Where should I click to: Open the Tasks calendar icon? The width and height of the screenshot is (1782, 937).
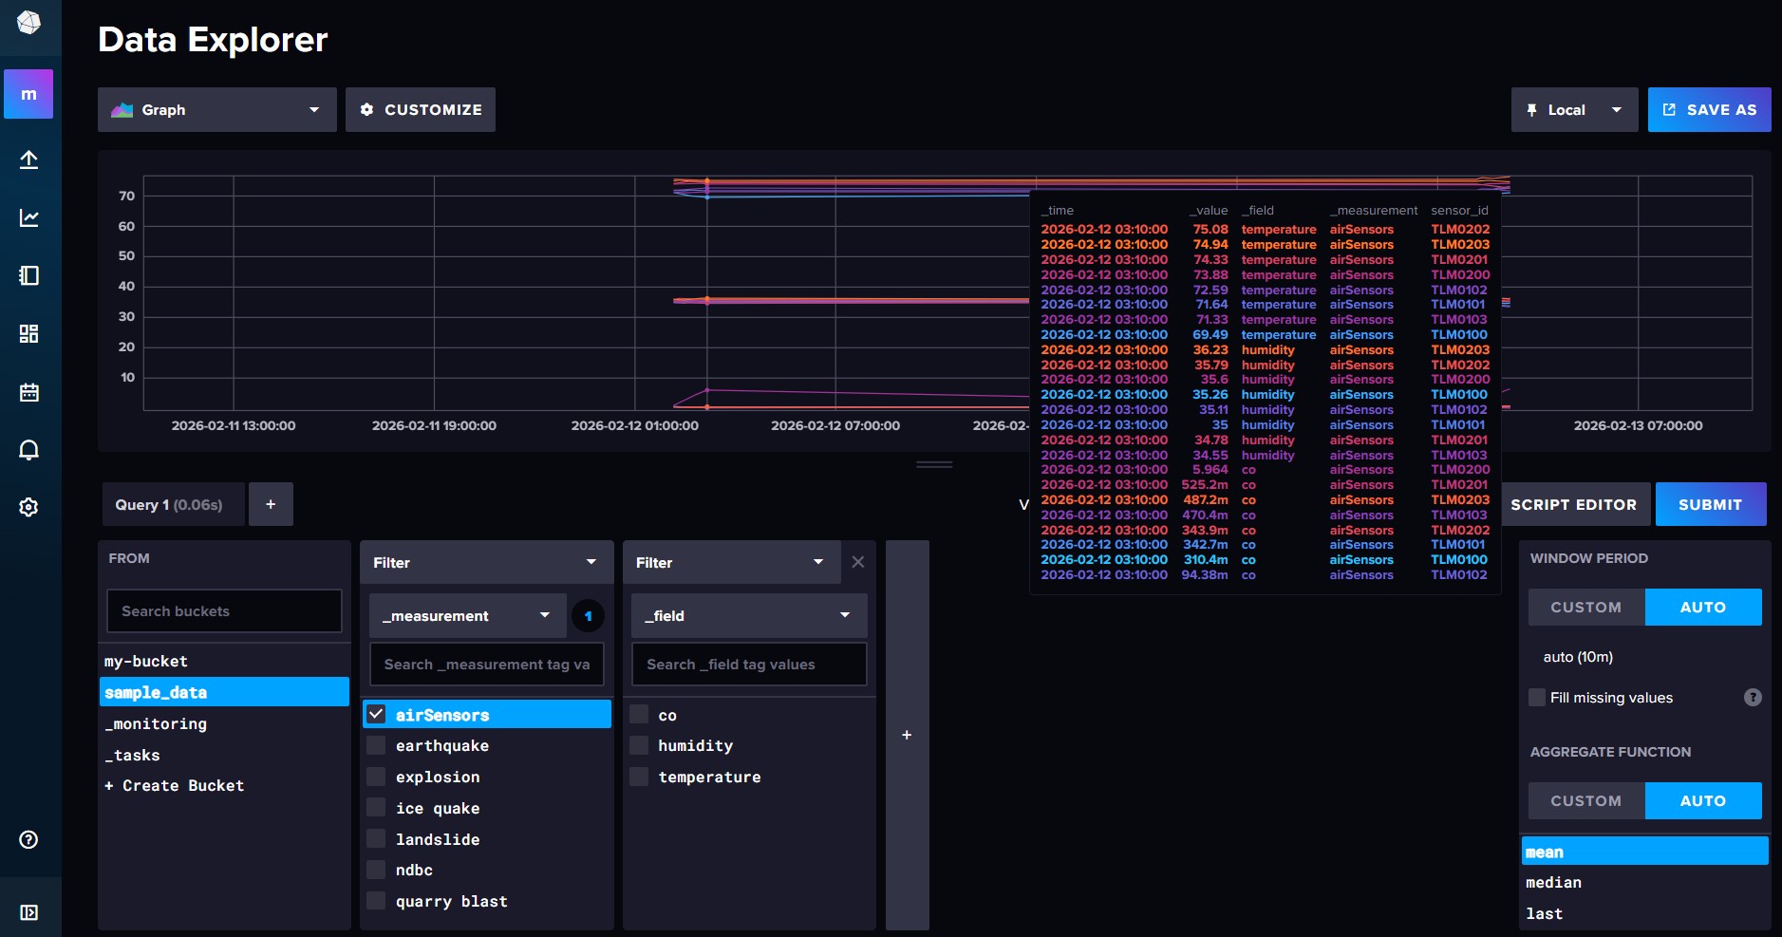click(x=28, y=391)
